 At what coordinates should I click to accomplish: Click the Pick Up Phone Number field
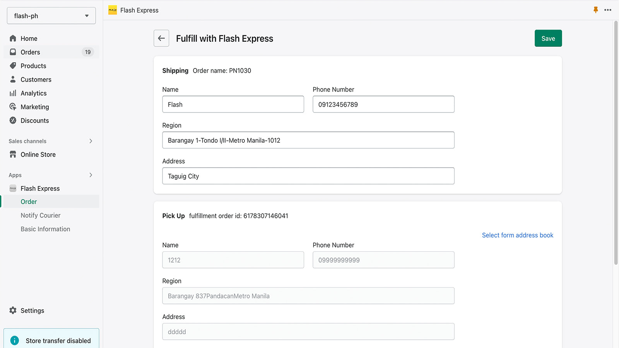coord(383,260)
